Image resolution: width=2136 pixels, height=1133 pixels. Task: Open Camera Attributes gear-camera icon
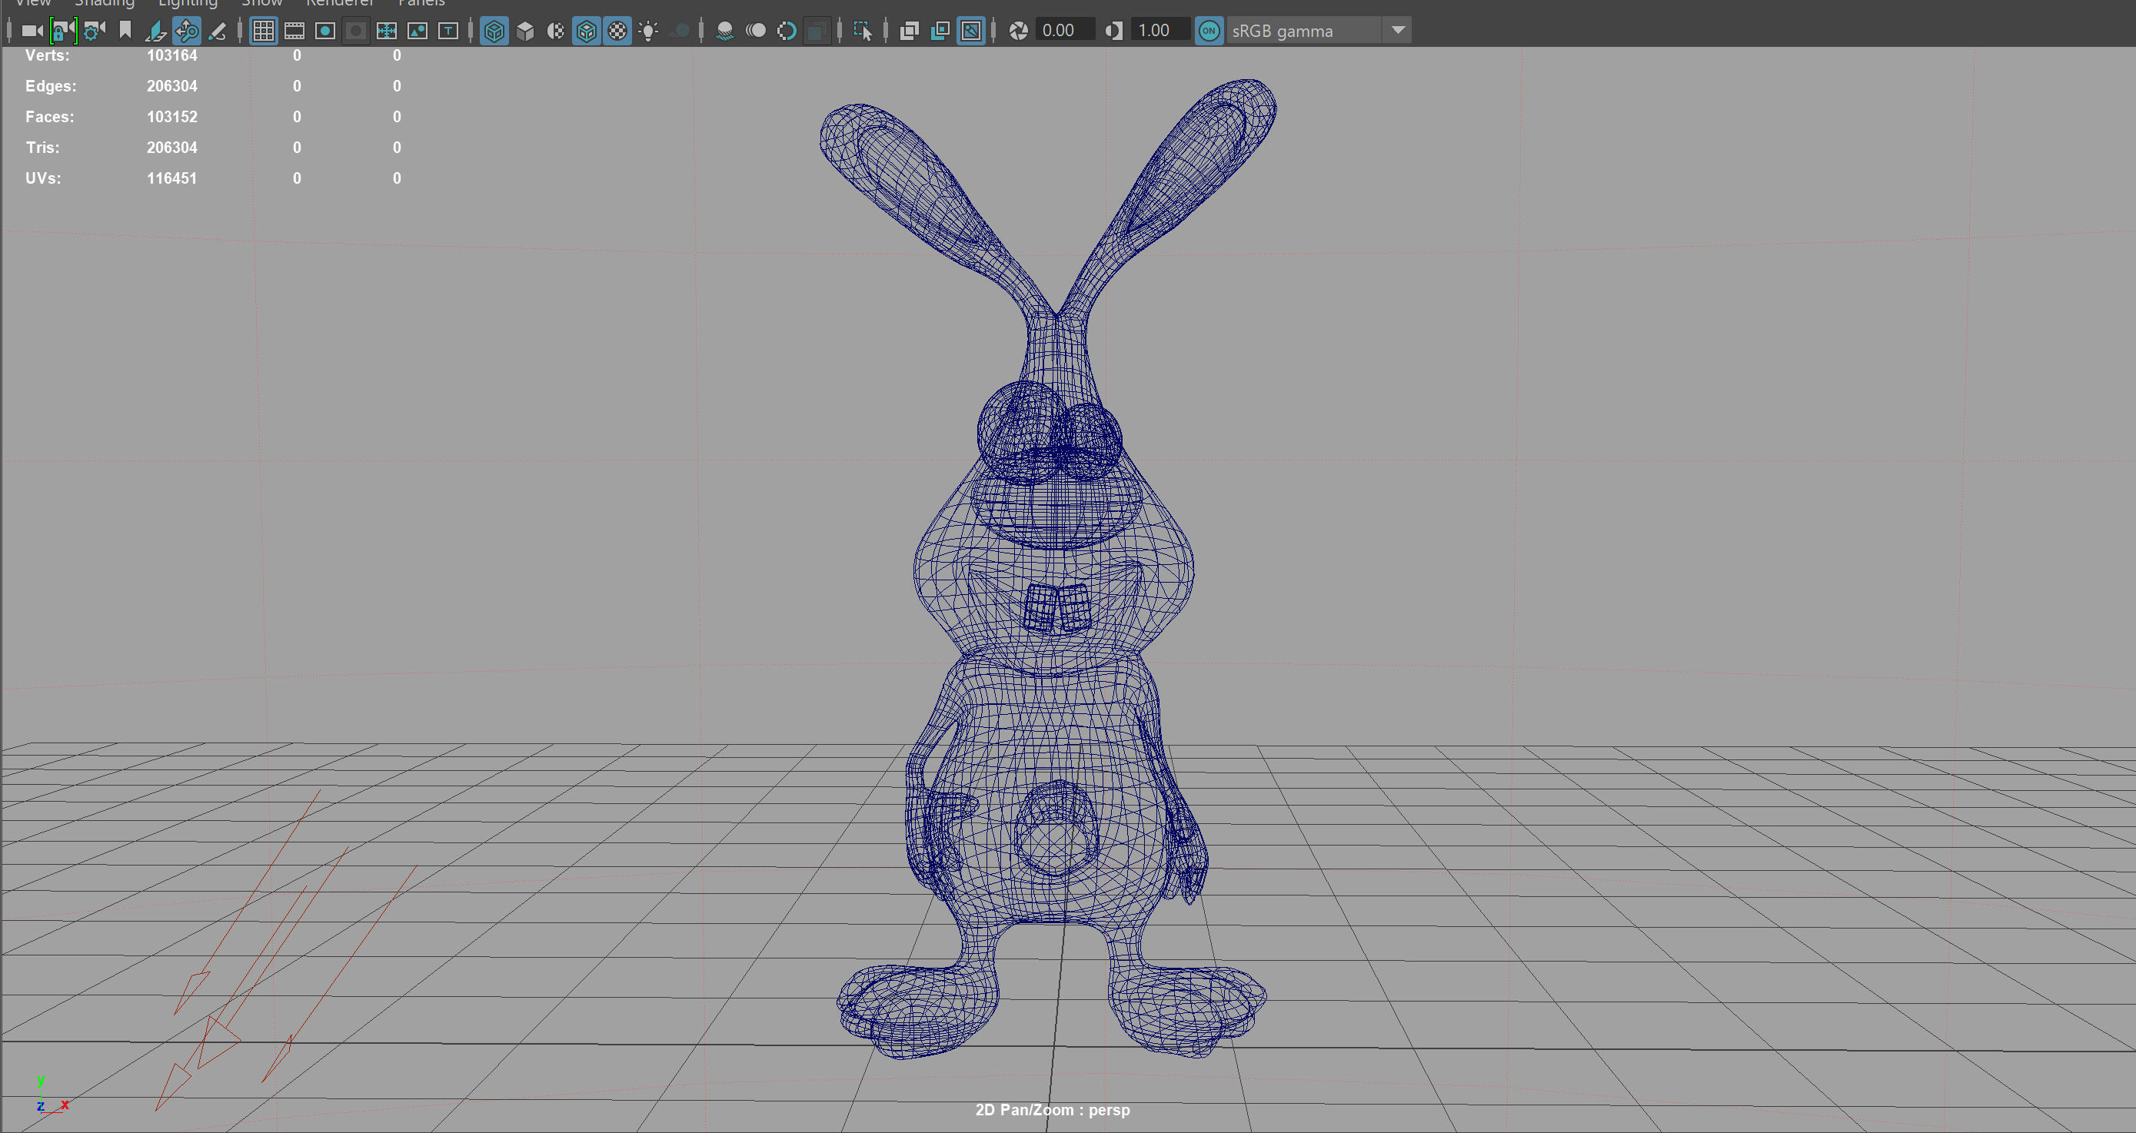point(94,32)
